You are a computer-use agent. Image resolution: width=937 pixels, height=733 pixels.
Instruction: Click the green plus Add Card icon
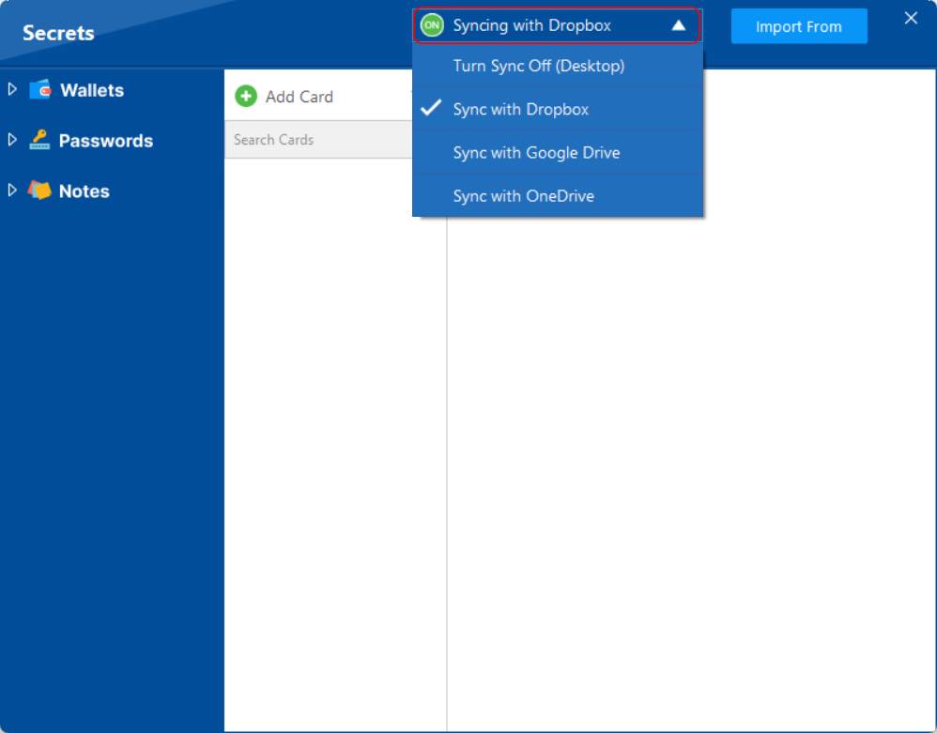point(246,96)
